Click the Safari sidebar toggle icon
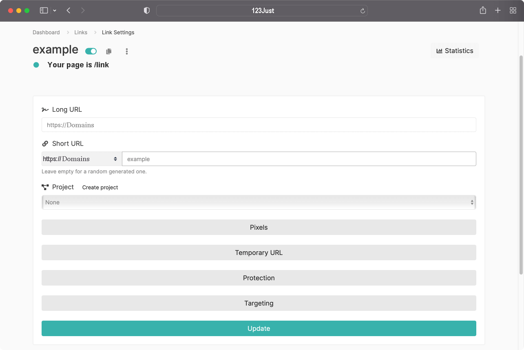 44,11
